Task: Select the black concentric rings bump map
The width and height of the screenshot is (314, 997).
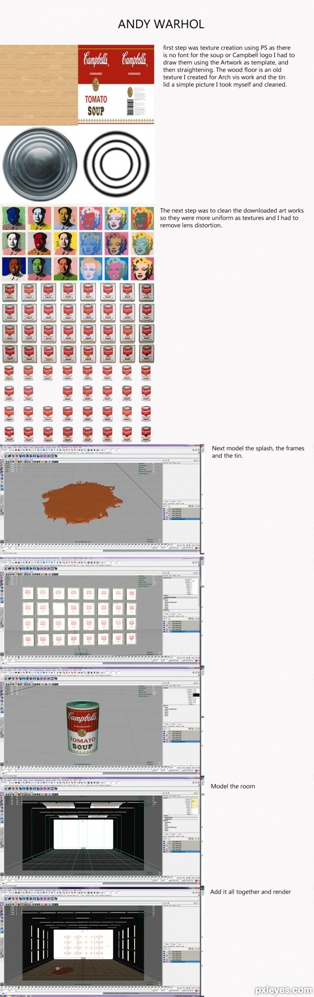Action: tap(116, 163)
